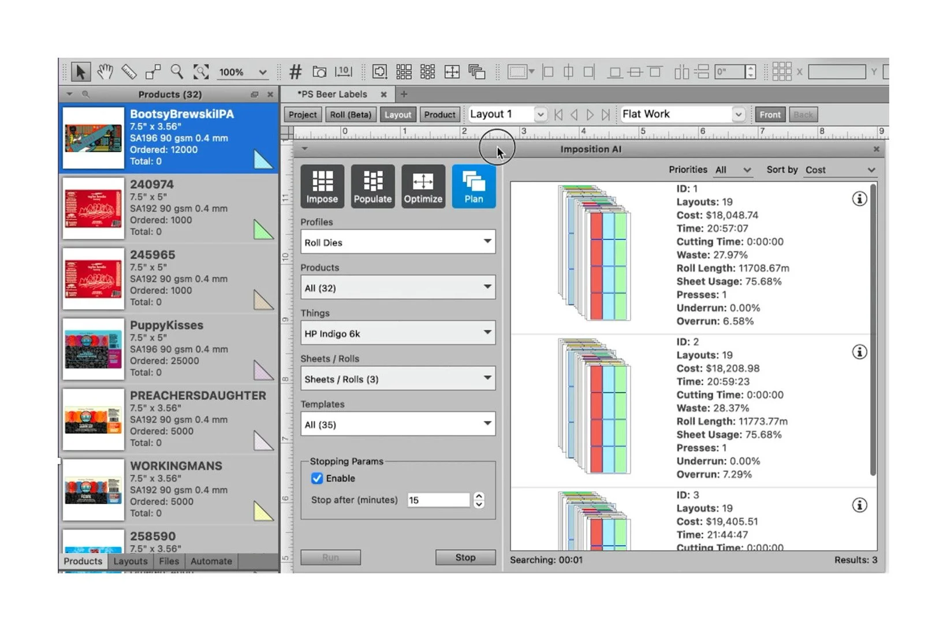Toggle the Back side view button
The width and height of the screenshot is (947, 631).
(803, 115)
